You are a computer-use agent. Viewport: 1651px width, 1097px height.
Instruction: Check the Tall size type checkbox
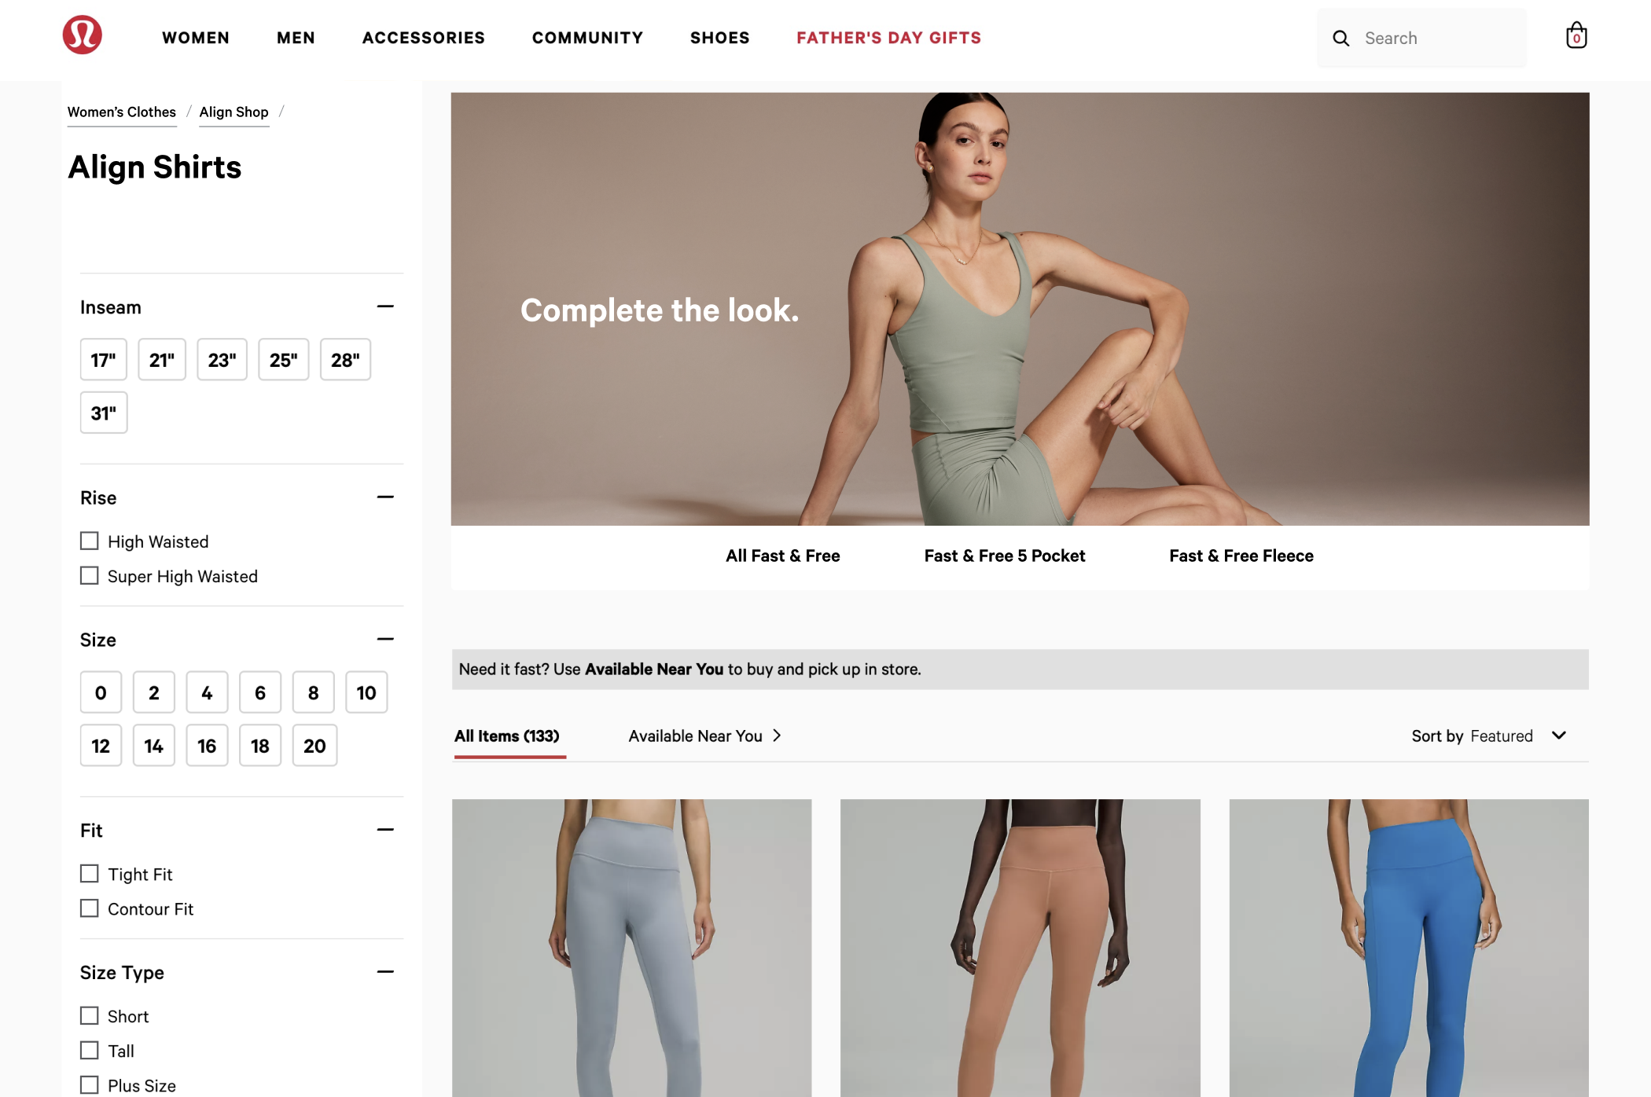click(x=90, y=1051)
